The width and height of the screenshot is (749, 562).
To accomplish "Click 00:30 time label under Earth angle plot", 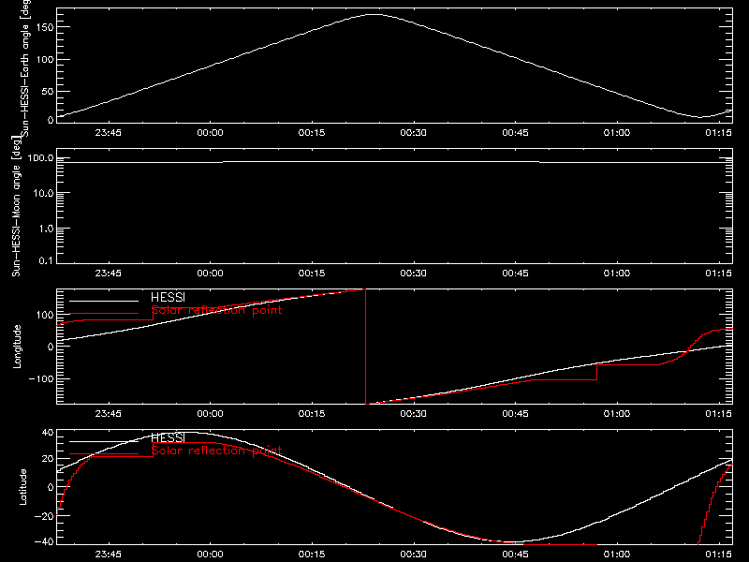I will point(414,133).
